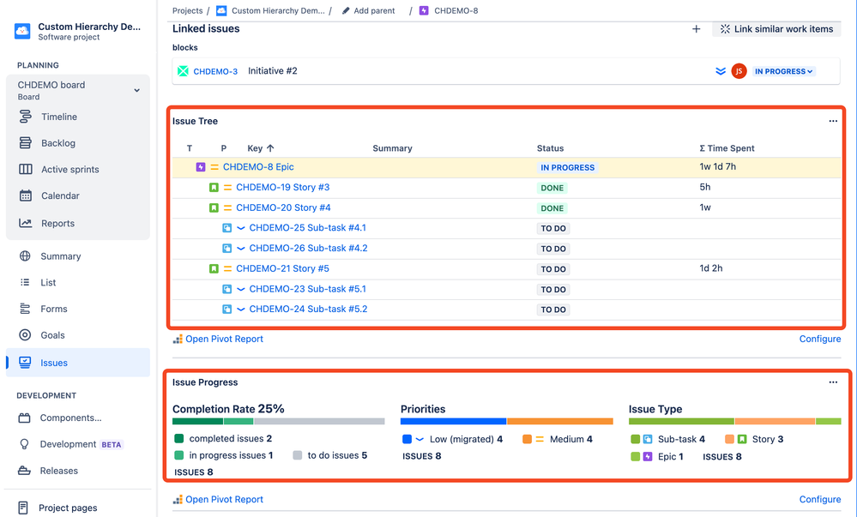Click the CHDEMO-8 breadcrumb

pyautogui.click(x=456, y=10)
